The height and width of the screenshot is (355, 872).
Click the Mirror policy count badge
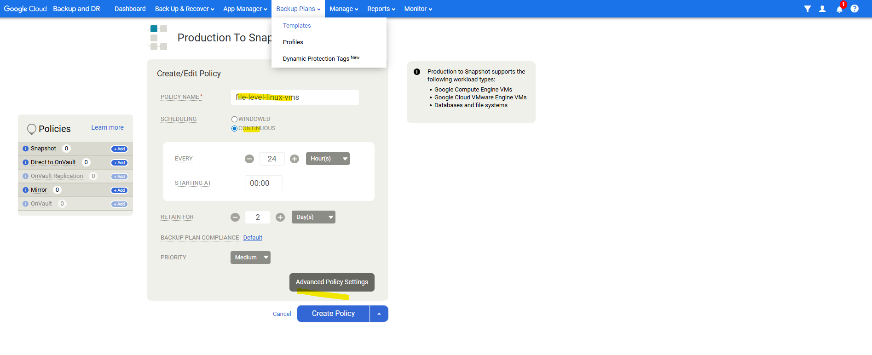(x=57, y=190)
